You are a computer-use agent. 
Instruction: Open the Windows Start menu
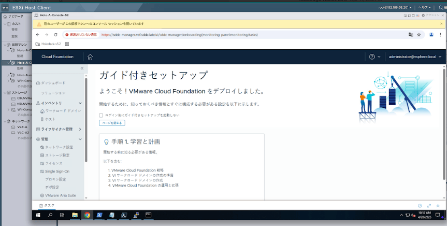click(38, 215)
